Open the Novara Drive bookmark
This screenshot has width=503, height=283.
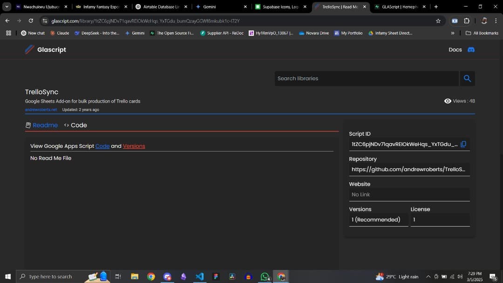[314, 33]
